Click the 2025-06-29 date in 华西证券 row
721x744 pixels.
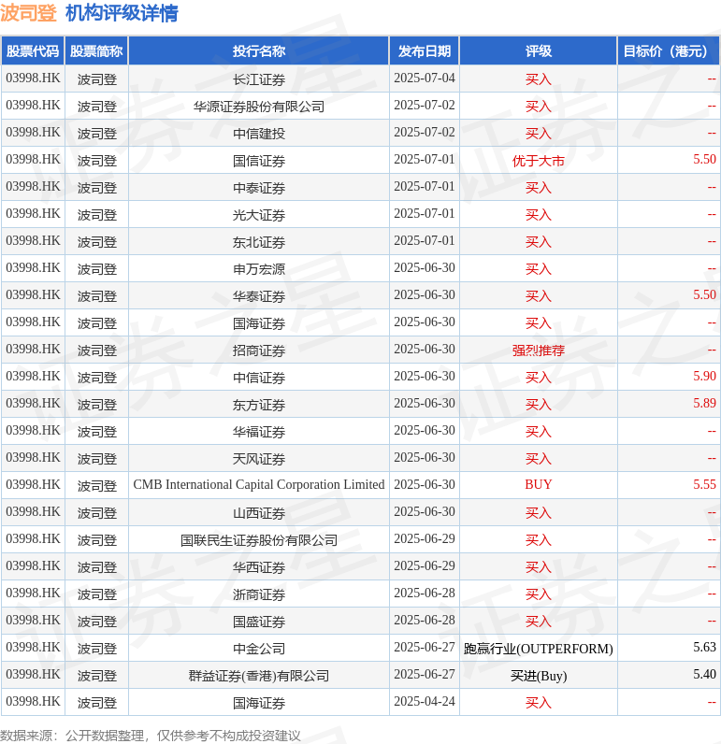pos(425,565)
